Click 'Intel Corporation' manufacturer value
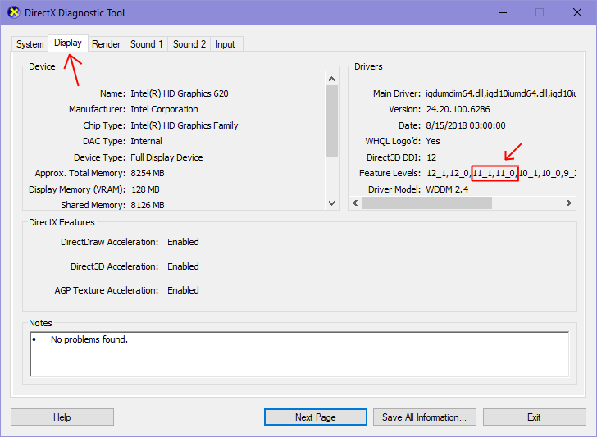Screen dimensions: 597x437 click(164, 109)
